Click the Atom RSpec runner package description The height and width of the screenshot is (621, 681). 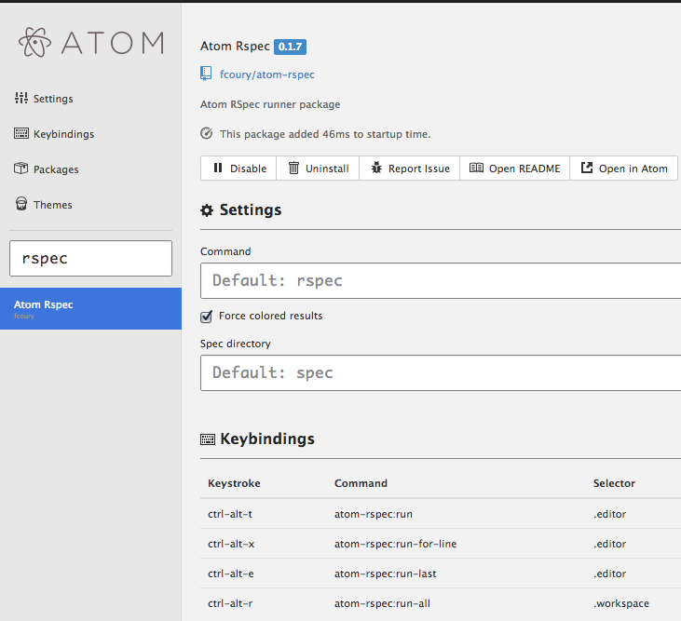270,104
